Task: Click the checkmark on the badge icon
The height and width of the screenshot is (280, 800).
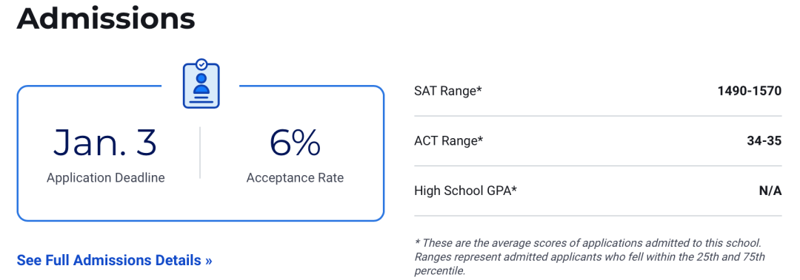Action: pos(201,64)
